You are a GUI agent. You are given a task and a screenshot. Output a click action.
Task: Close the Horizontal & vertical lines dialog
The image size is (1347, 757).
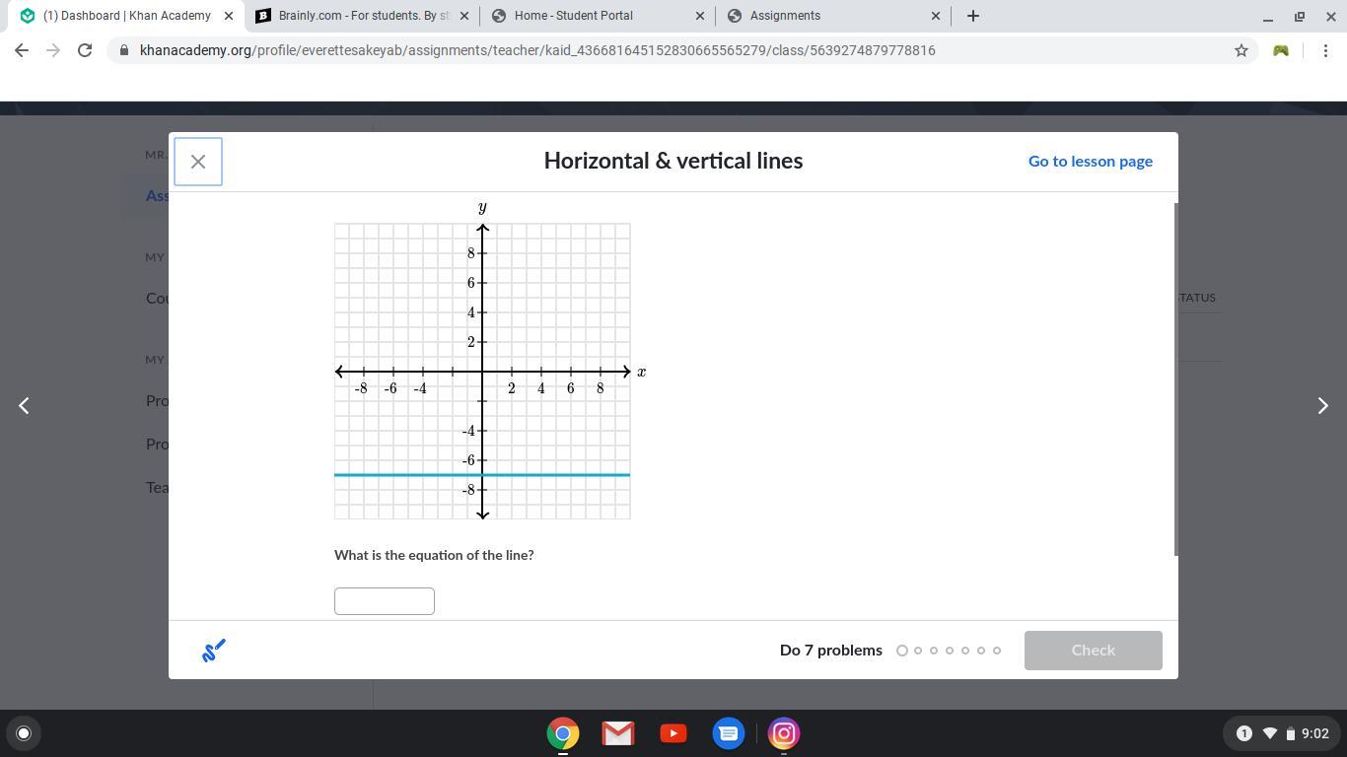pos(198,162)
